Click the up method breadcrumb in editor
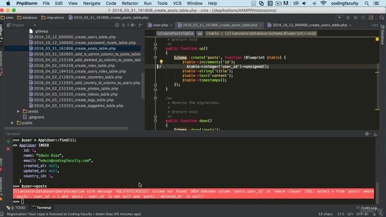 [x=200, y=34]
